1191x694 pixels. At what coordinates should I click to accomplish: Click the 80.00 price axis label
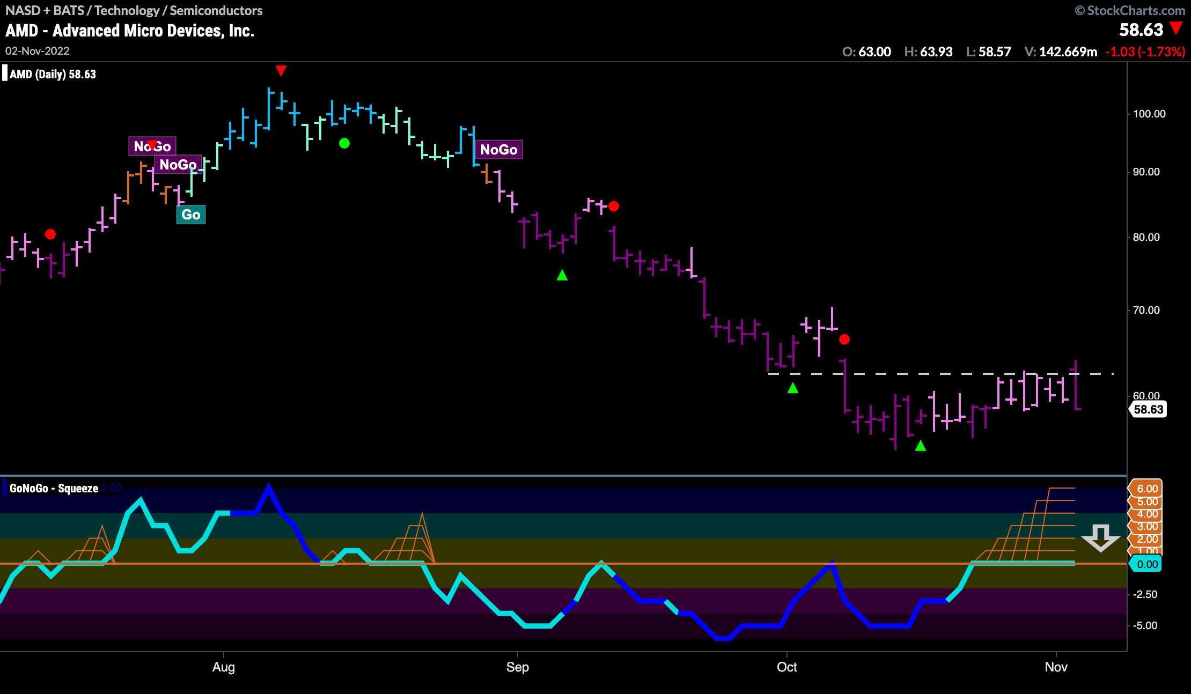point(1146,237)
